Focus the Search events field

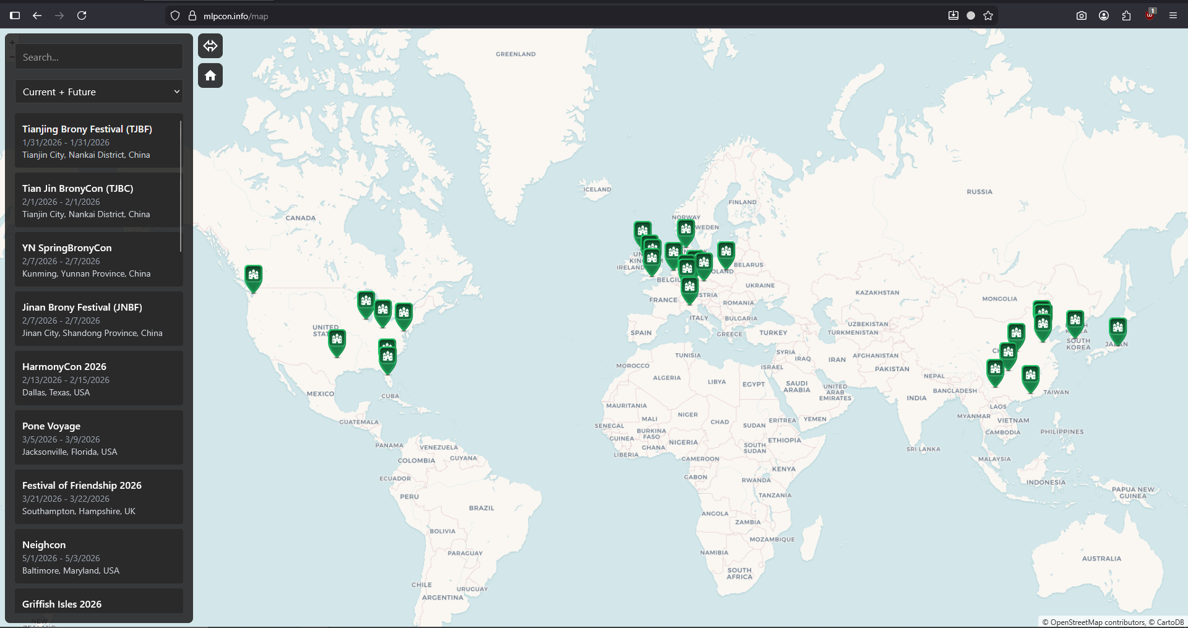click(x=99, y=57)
